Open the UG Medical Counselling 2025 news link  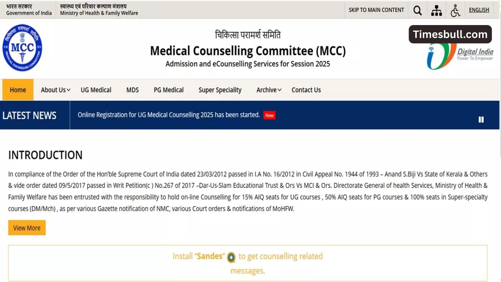click(168, 115)
